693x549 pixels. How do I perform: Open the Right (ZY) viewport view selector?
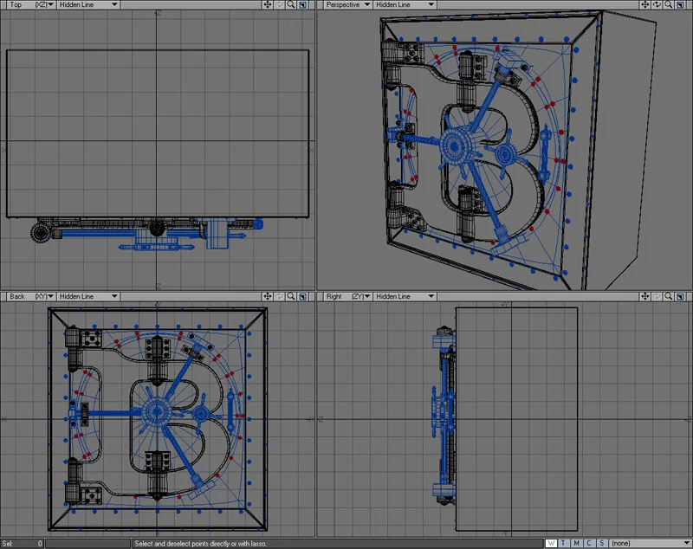pyautogui.click(x=346, y=296)
